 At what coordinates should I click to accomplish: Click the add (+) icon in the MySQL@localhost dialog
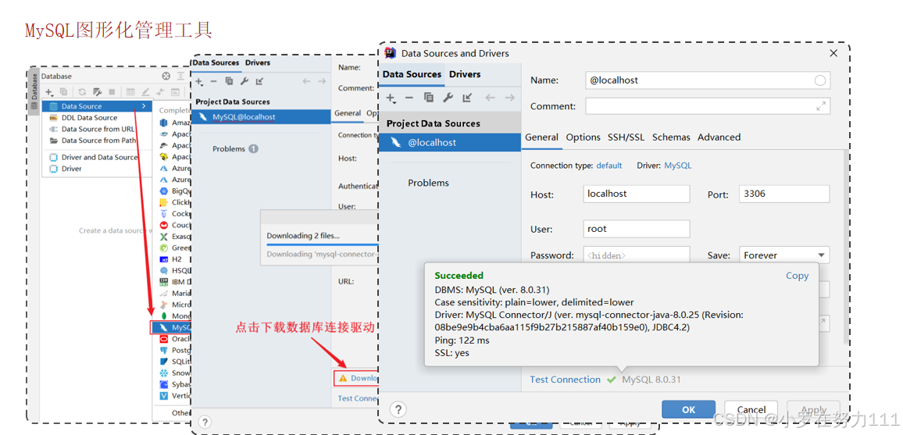pyautogui.click(x=199, y=82)
